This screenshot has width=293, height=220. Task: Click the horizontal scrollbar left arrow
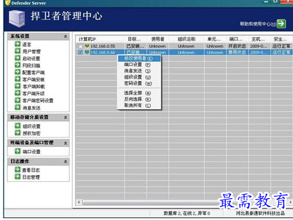79,202
